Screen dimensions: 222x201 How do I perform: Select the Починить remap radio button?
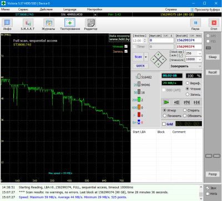164,116
